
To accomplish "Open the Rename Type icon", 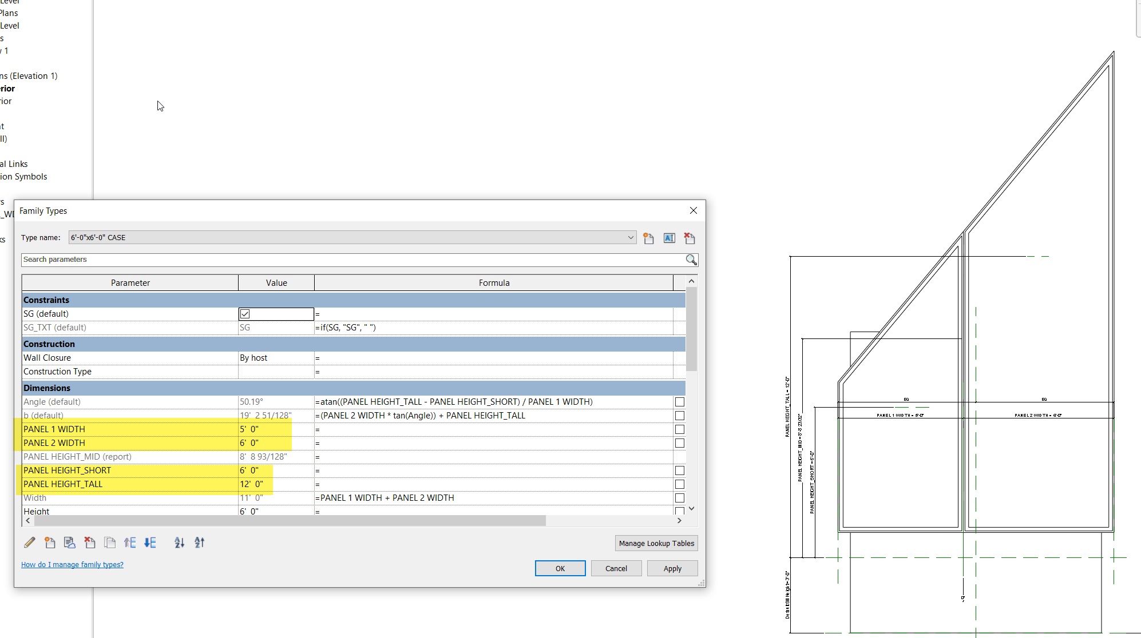I will click(x=669, y=238).
